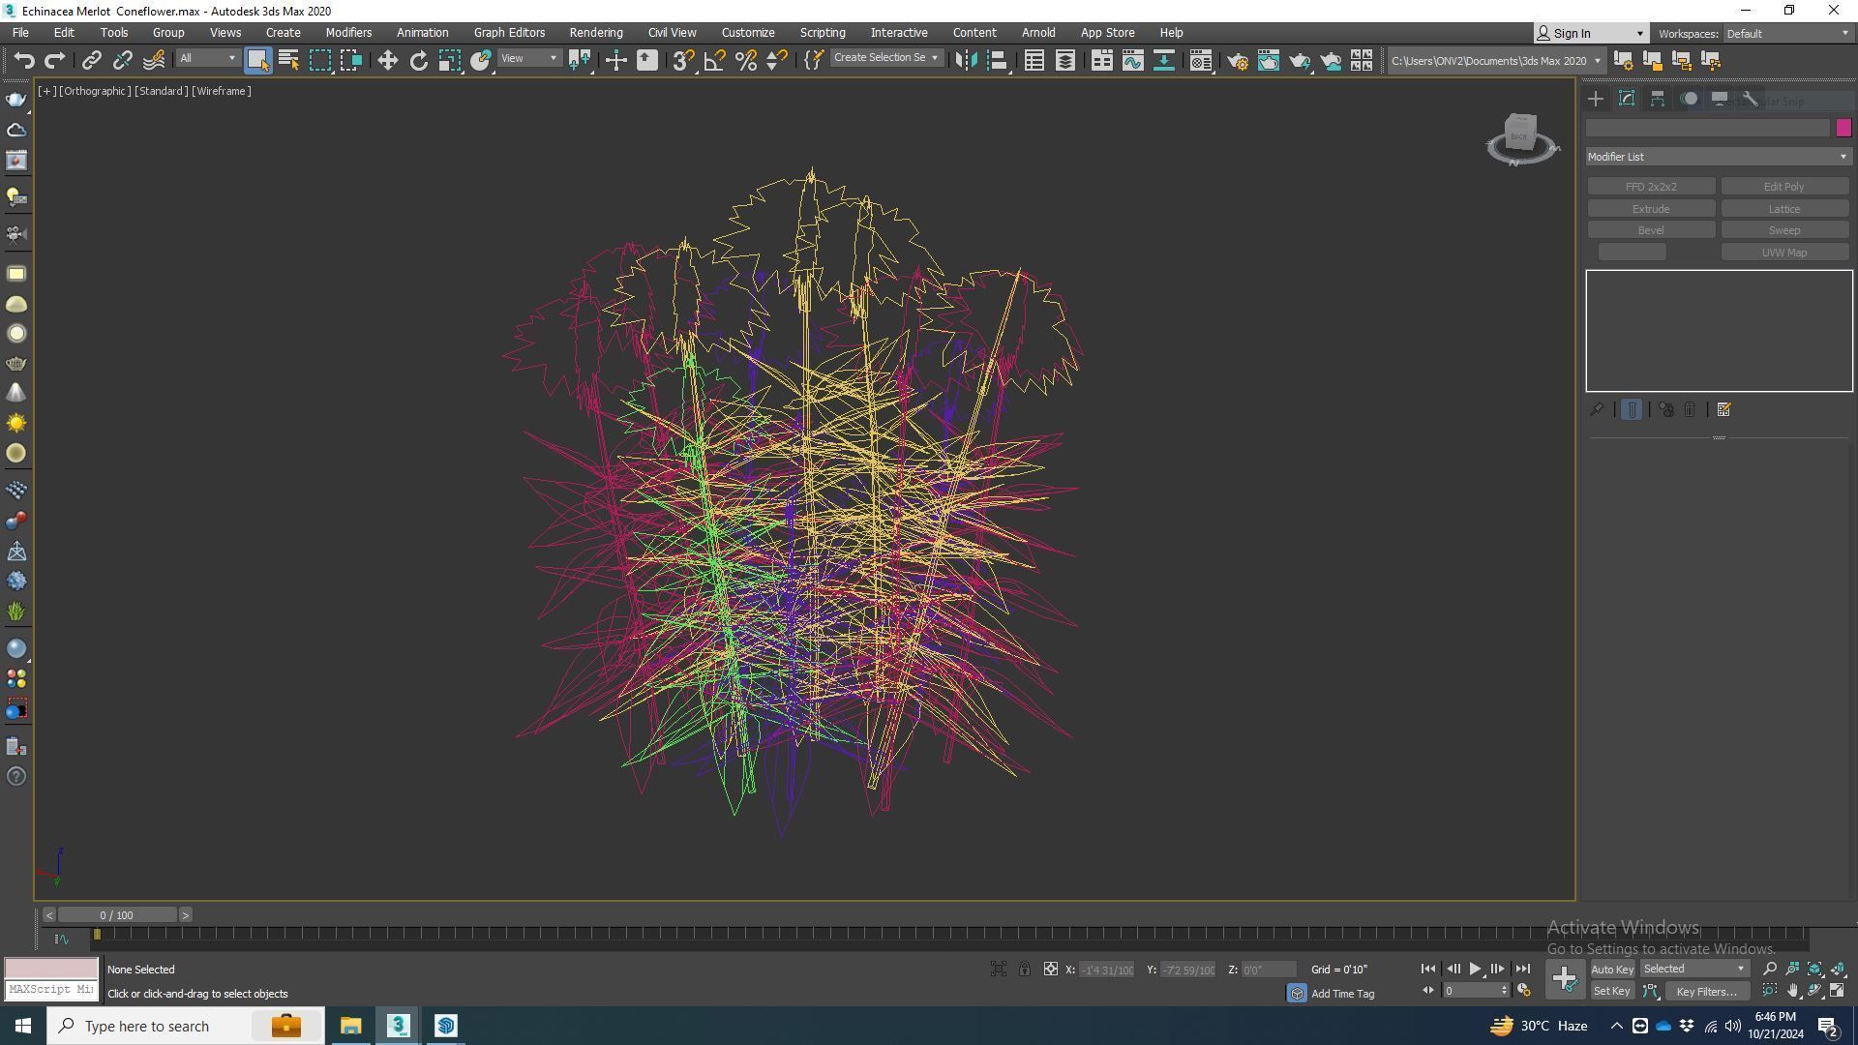Screen dimensions: 1858x1045
Task: Open the Workspaces Default dropdown
Action: [x=1786, y=34]
